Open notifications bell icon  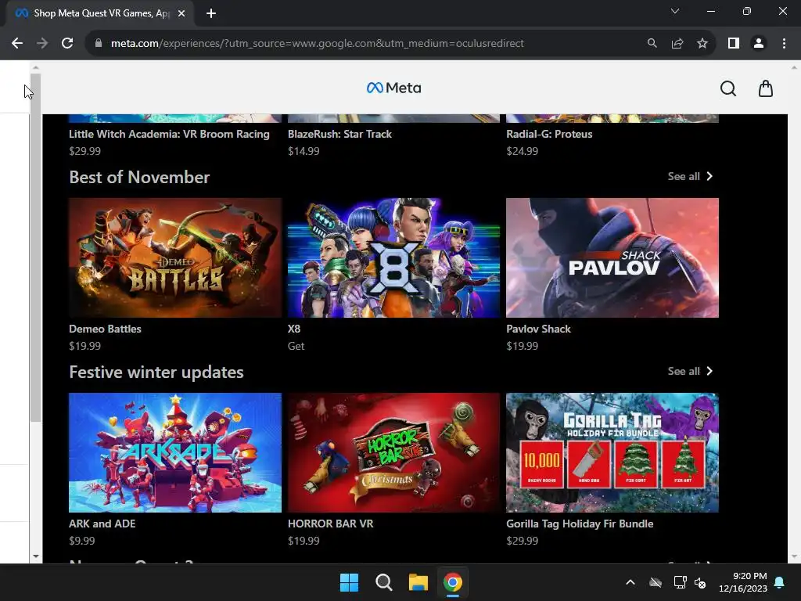780,582
